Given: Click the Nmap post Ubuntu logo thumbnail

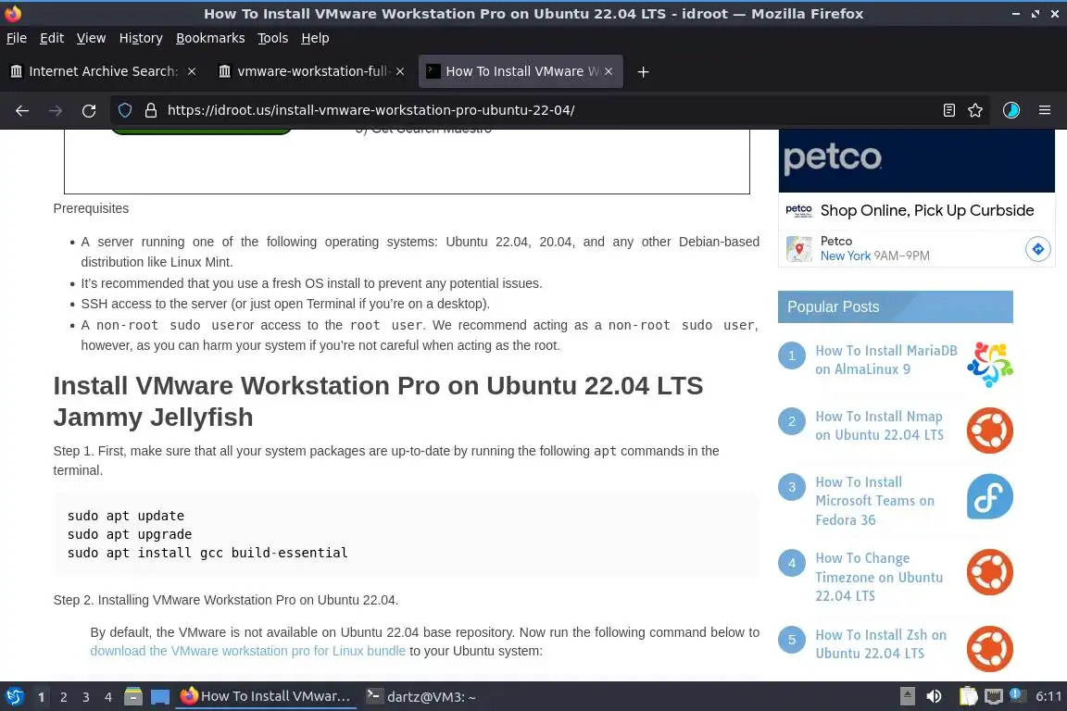Looking at the screenshot, I should tap(990, 430).
